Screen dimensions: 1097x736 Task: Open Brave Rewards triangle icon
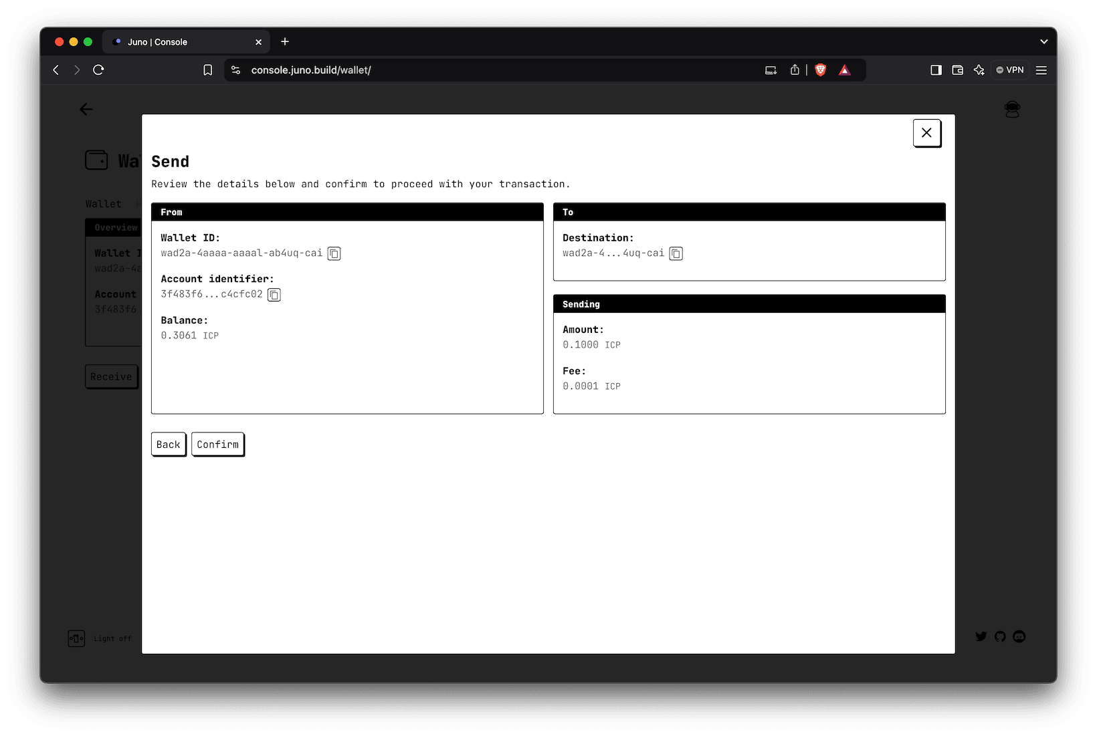(x=845, y=70)
